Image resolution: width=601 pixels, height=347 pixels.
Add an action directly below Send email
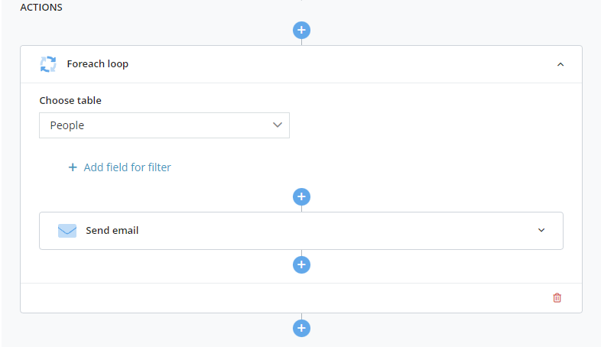[302, 264]
